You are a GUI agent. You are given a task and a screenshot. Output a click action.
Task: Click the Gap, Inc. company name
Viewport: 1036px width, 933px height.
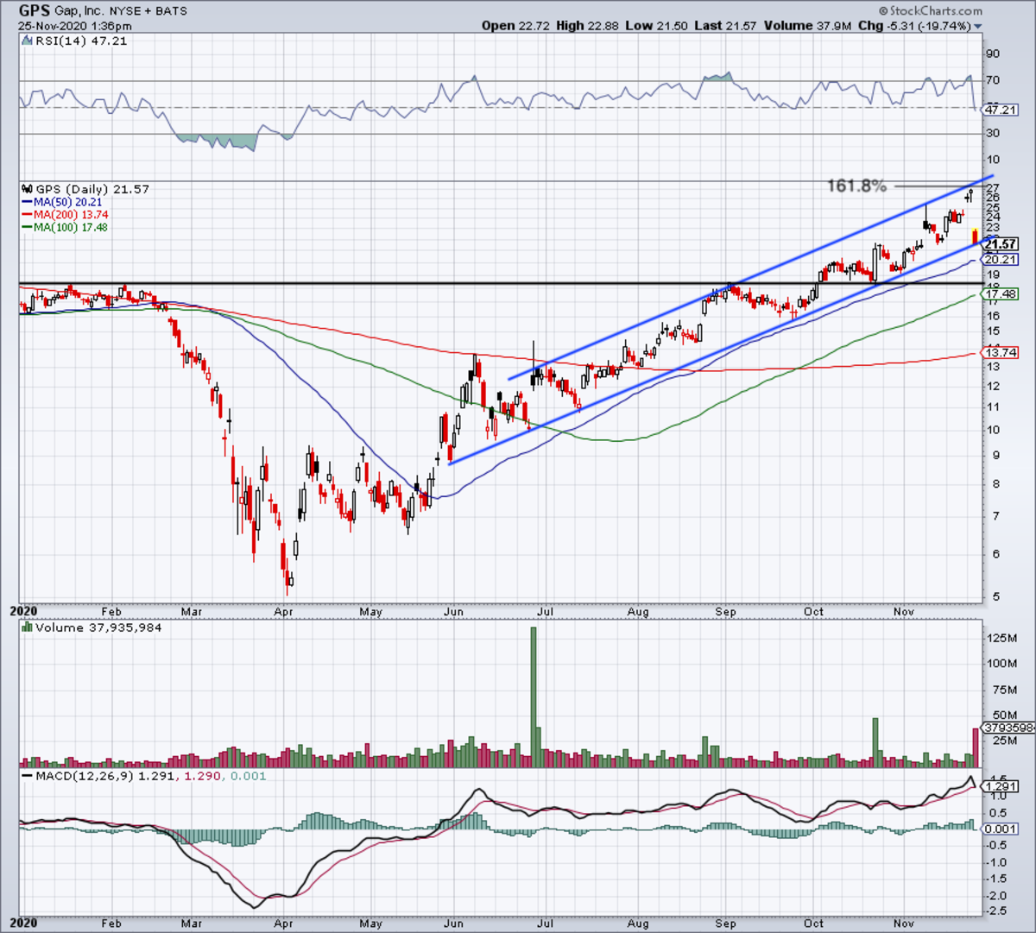coord(80,11)
